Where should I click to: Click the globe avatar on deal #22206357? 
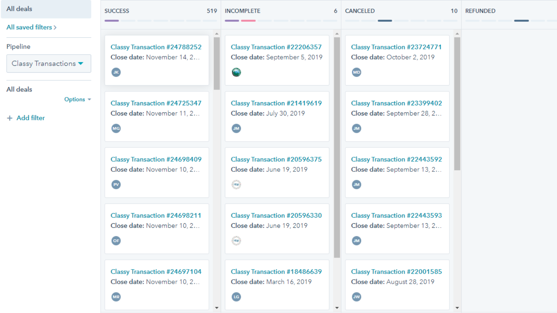236,72
